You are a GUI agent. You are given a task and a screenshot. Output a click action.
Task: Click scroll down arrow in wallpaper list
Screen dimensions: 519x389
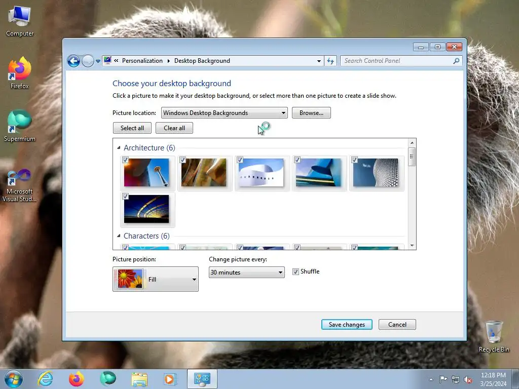coord(412,246)
